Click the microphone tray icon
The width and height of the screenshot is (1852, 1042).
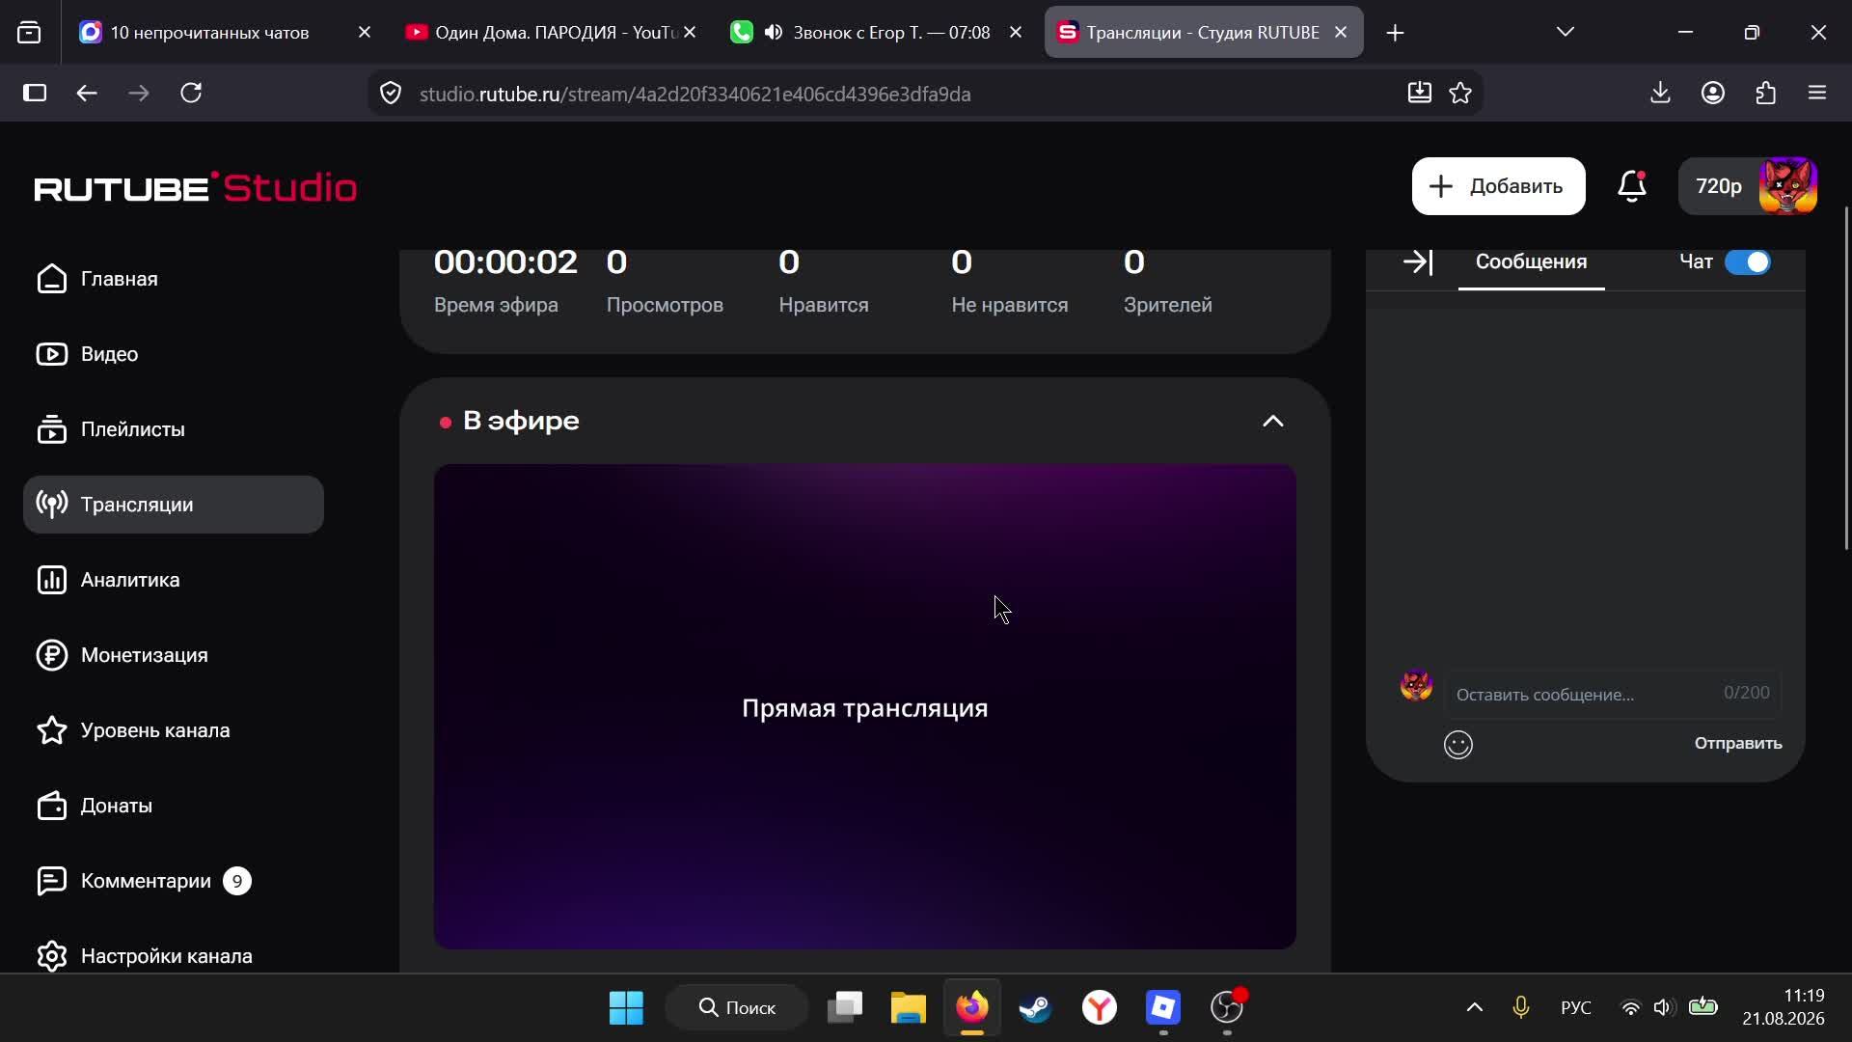click(x=1521, y=1008)
